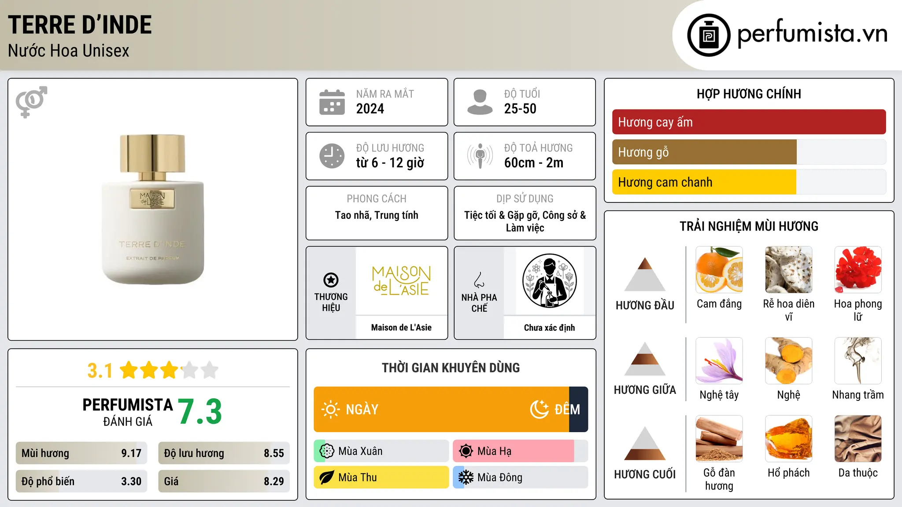The height and width of the screenshot is (507, 902).
Task: Open the Cam đắng note image
Action: pyautogui.click(x=719, y=270)
